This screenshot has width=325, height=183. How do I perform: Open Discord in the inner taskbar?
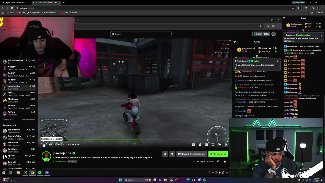click(x=47, y=173)
